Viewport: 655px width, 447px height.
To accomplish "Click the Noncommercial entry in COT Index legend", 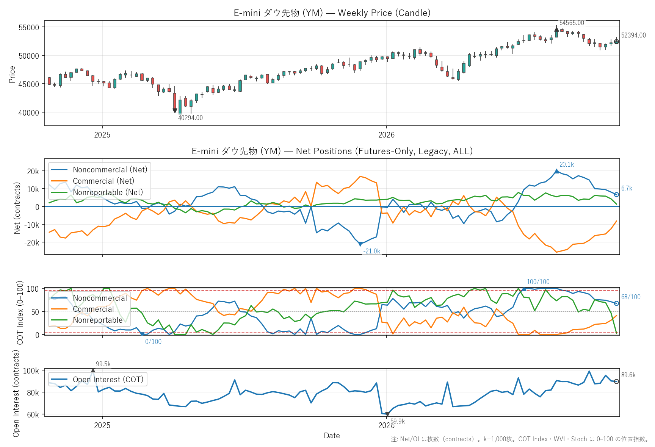I will (x=89, y=298).
